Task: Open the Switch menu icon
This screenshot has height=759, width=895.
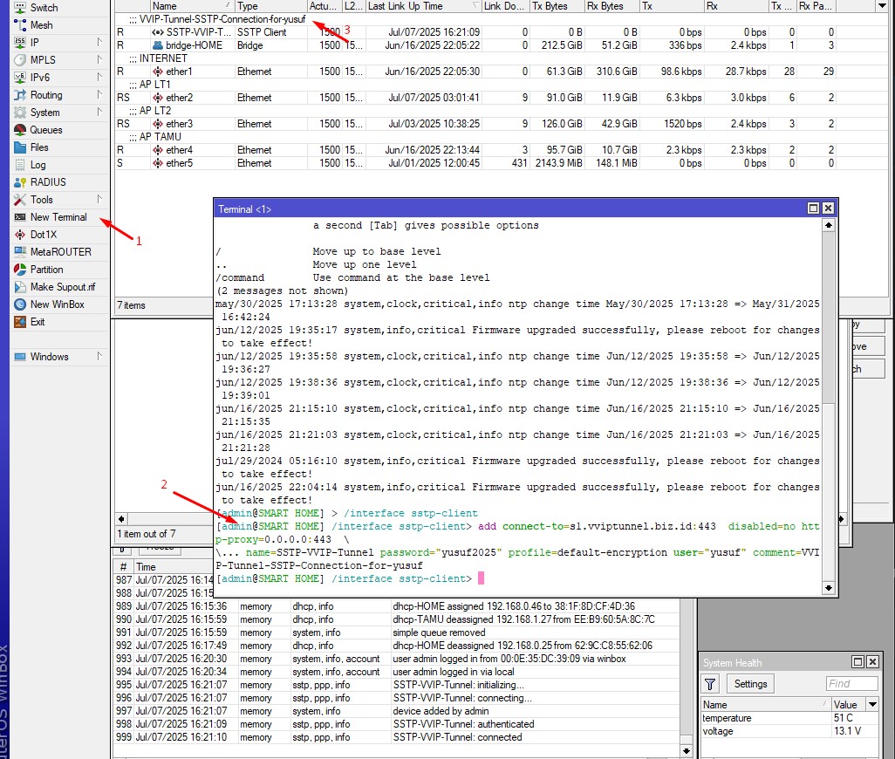Action: (20, 8)
